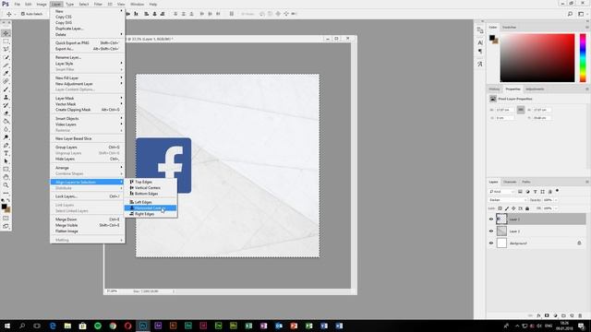Image resolution: width=591 pixels, height=332 pixels.
Task: Add a layer mask from Layers panel
Action: tap(547, 315)
